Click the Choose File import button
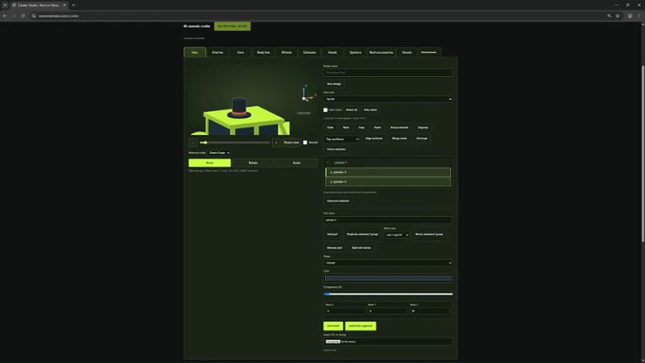The height and width of the screenshot is (363, 645). 333,342
